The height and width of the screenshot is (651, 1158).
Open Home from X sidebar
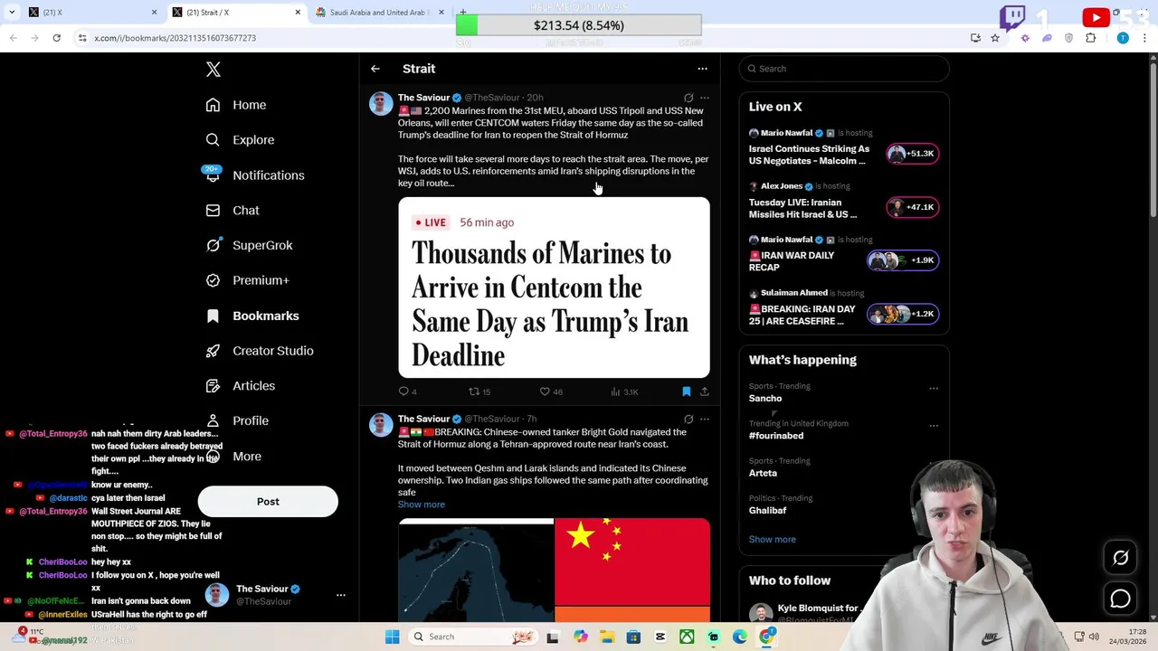click(236, 105)
